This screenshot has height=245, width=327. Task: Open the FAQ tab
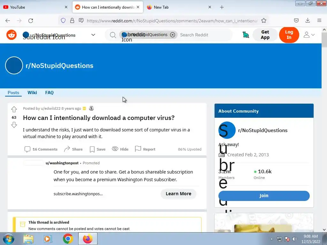tap(49, 93)
